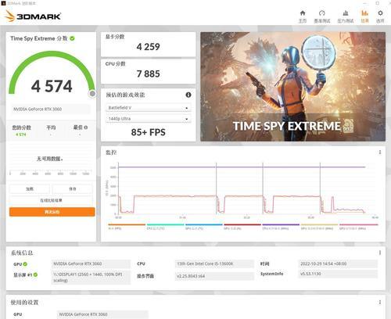This screenshot has height=319, width=391.
Task: Click the load button under score chart
Action: coord(30,188)
